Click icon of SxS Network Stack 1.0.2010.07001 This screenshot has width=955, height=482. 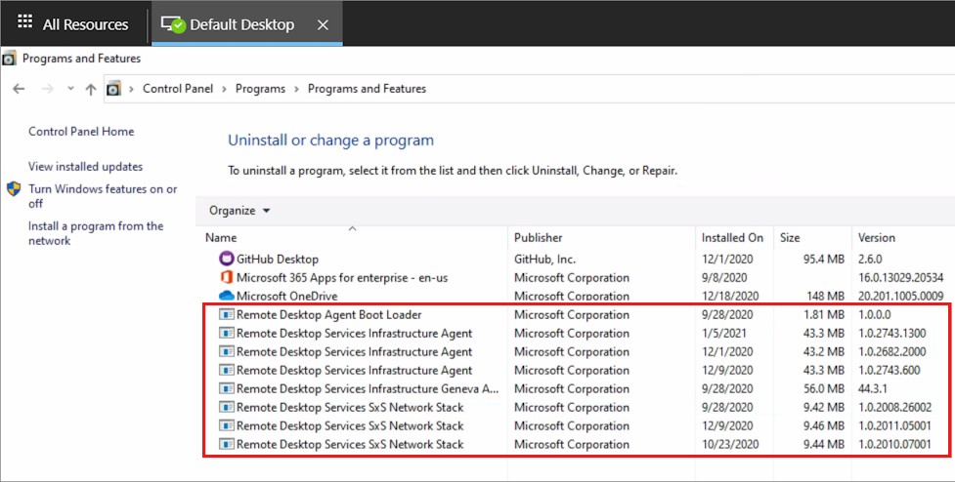226,444
